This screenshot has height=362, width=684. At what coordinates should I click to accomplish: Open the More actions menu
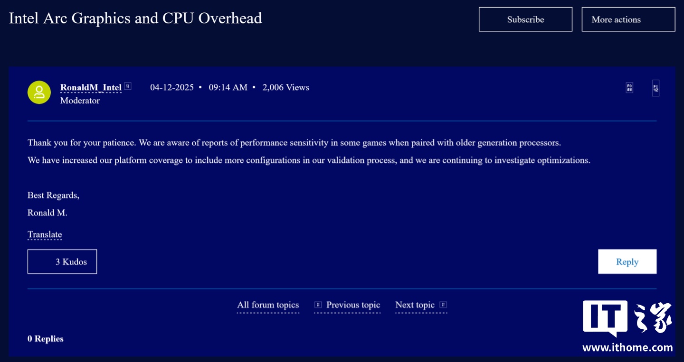(x=628, y=19)
